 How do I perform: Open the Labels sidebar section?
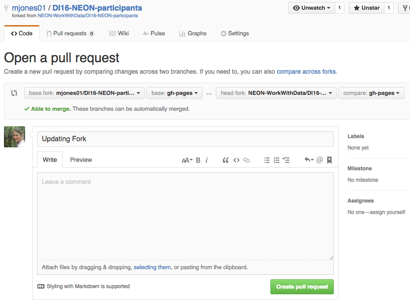(x=356, y=136)
